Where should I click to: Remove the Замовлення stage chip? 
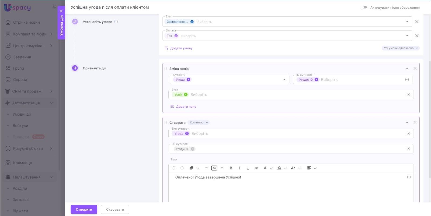192,22
